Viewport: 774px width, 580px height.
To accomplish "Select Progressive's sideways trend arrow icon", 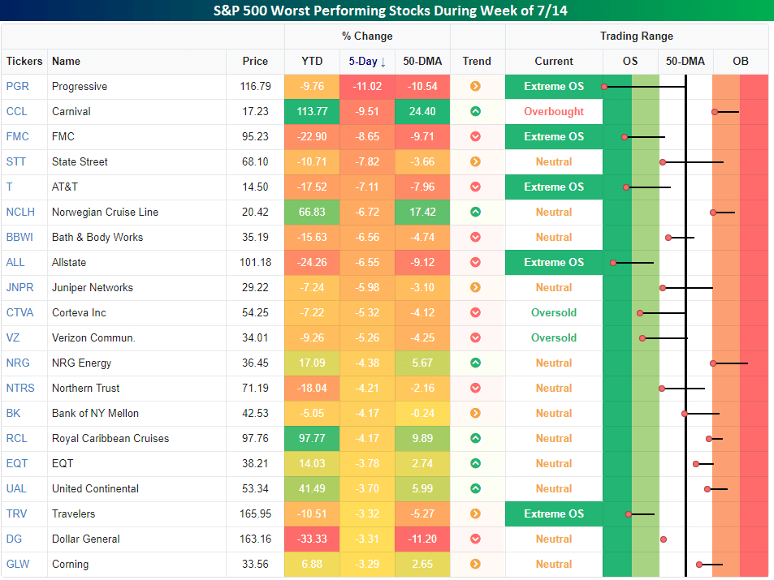I will point(476,86).
